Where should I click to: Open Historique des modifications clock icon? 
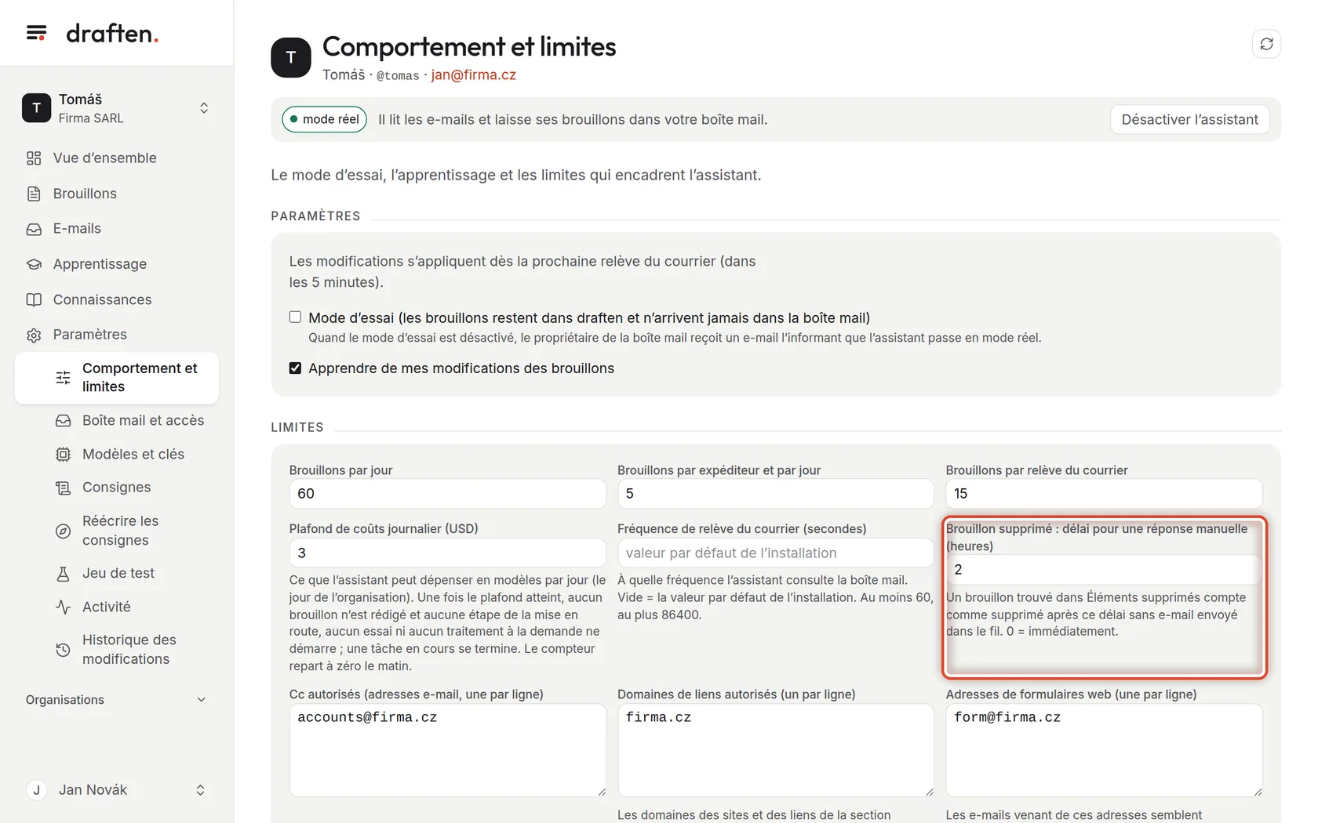tap(63, 650)
